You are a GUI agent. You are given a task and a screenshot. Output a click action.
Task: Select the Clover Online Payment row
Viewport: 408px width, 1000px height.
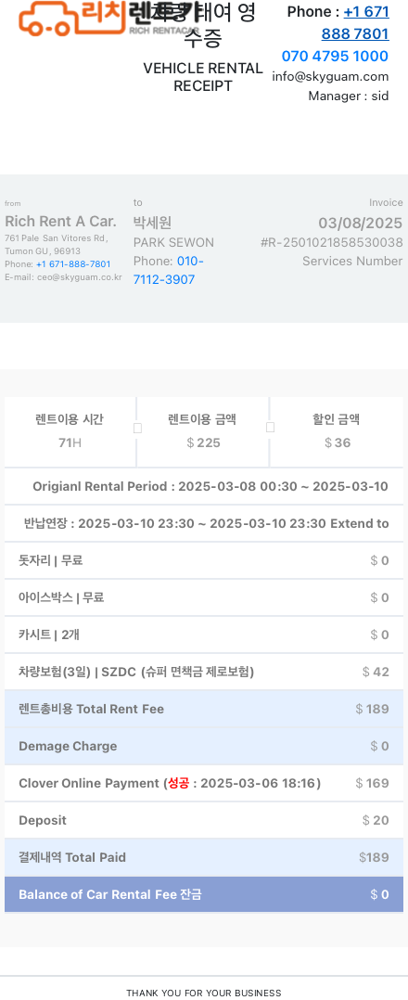coord(204,783)
